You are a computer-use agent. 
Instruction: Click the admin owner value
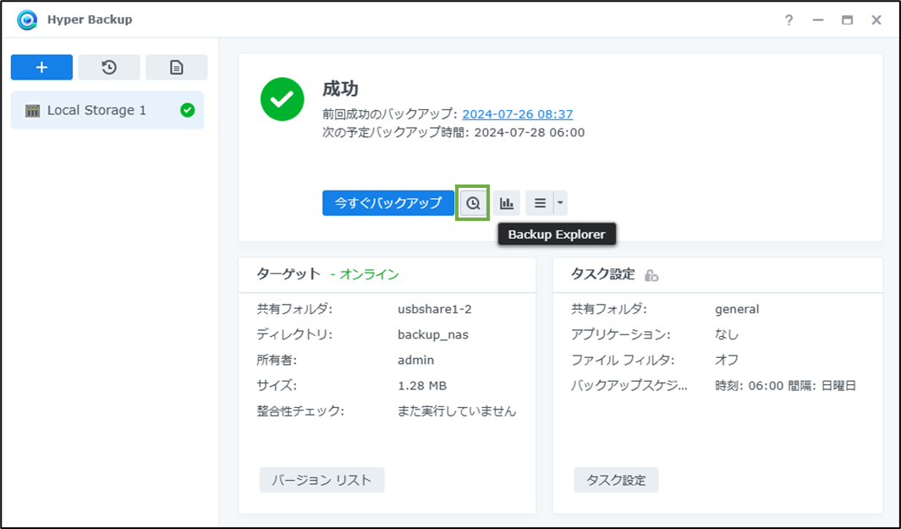pyautogui.click(x=415, y=360)
